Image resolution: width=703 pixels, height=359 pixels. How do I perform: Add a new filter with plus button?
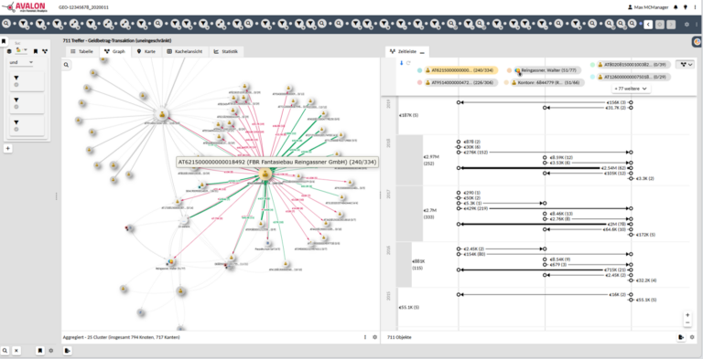(7, 148)
